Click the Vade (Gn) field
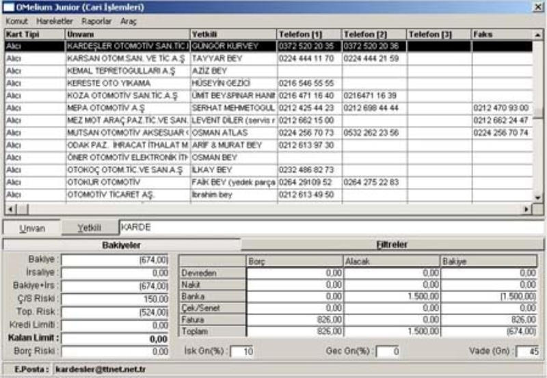 click(x=528, y=351)
